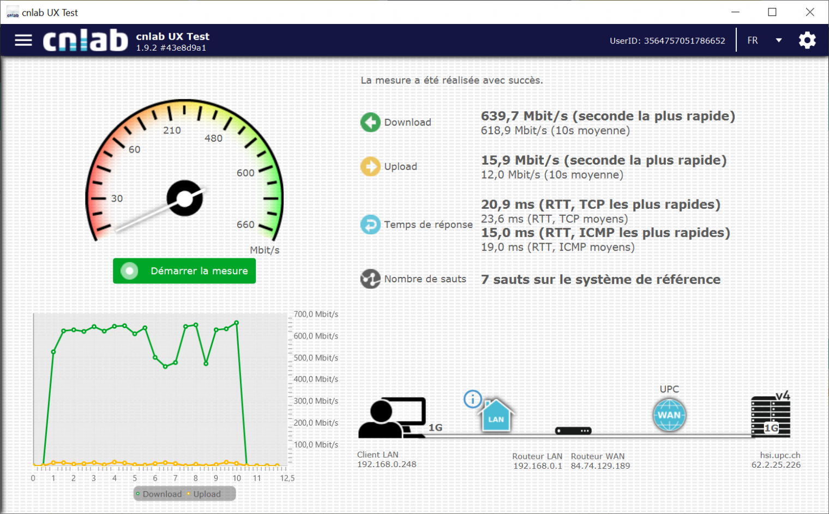Click the blue response time icon
The width and height of the screenshot is (829, 514).
(x=370, y=225)
